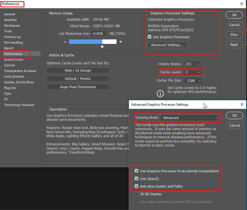Open the History States dropdown

pyautogui.click(x=198, y=64)
